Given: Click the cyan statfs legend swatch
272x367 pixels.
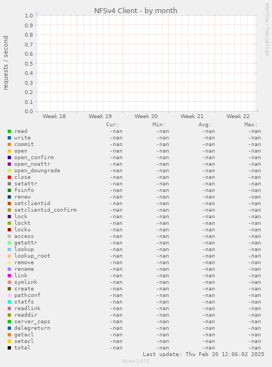Looking at the screenshot, I should point(9,302).
